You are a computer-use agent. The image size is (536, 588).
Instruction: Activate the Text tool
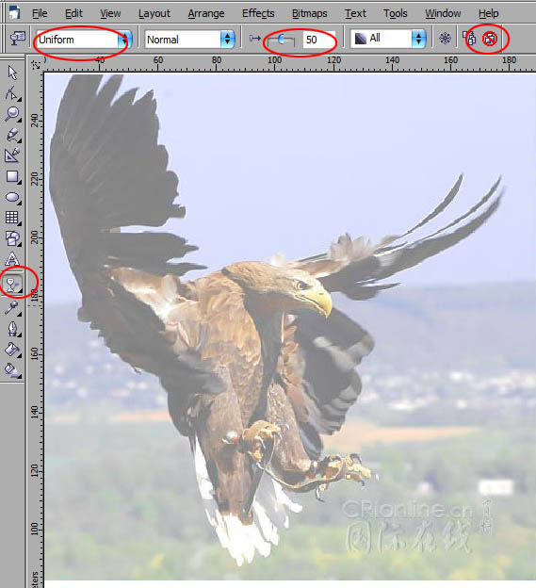coord(12,259)
